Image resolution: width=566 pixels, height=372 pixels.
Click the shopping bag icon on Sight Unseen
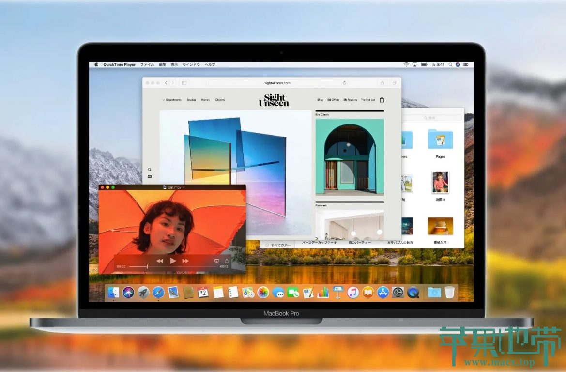[x=382, y=100]
